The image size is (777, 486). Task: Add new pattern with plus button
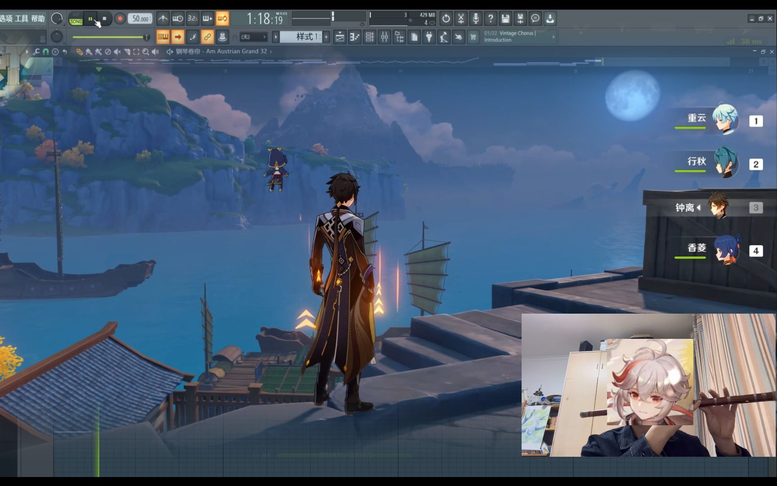point(326,37)
